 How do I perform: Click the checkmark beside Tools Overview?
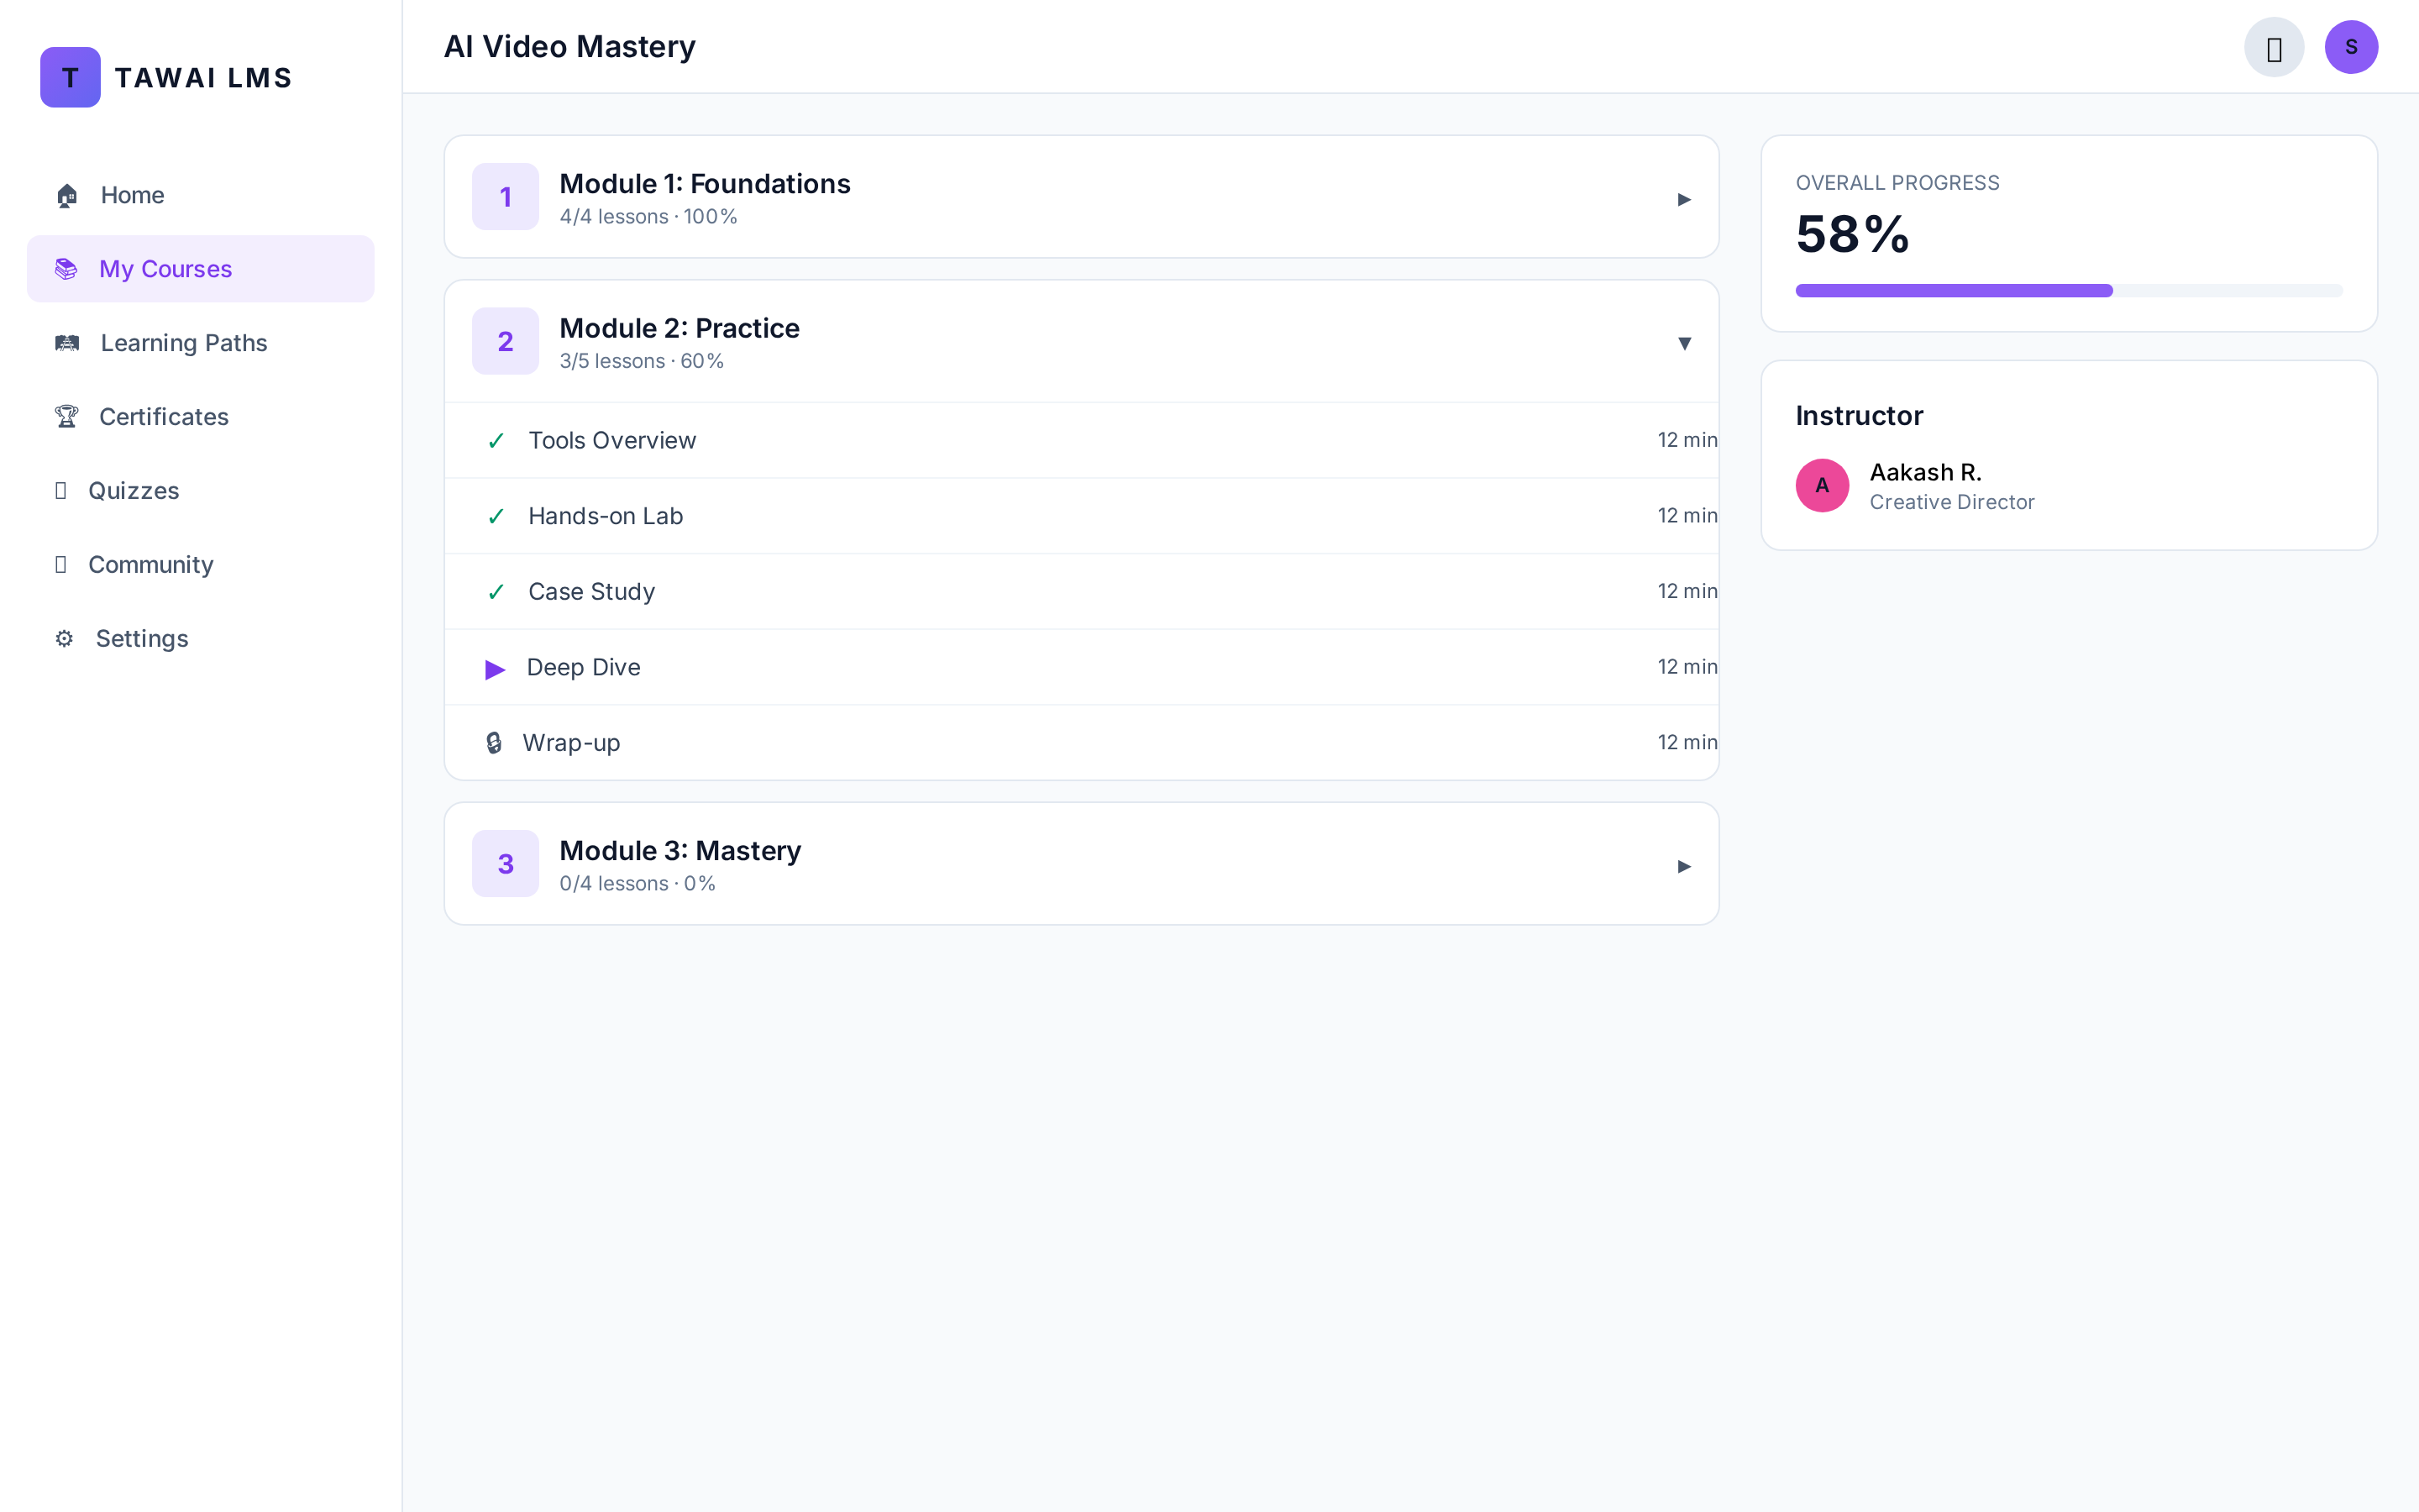(x=496, y=441)
